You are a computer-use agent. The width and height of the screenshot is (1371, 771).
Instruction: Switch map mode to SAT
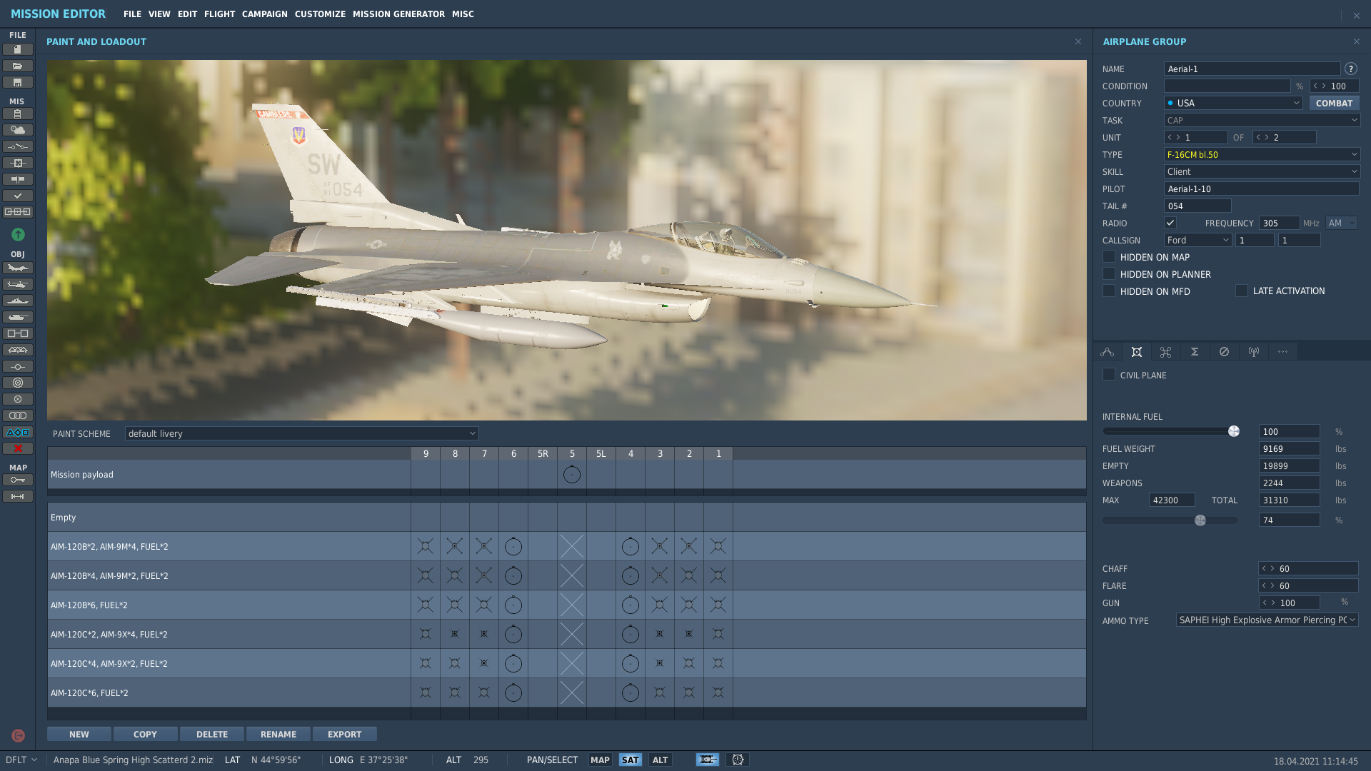tap(630, 760)
